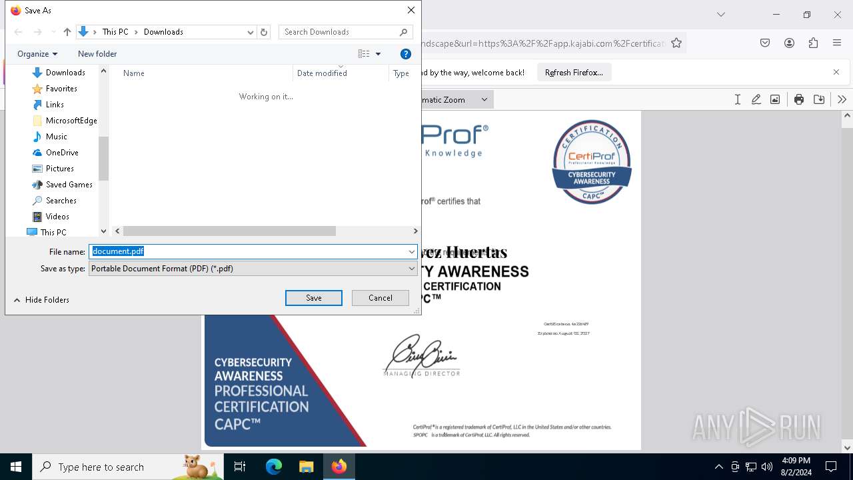853x480 pixels.
Task: Click the navigation pane vertical scrollbar
Action: click(103, 159)
